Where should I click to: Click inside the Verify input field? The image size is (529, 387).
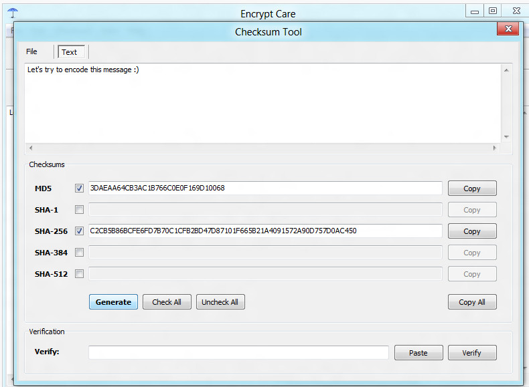coord(238,352)
